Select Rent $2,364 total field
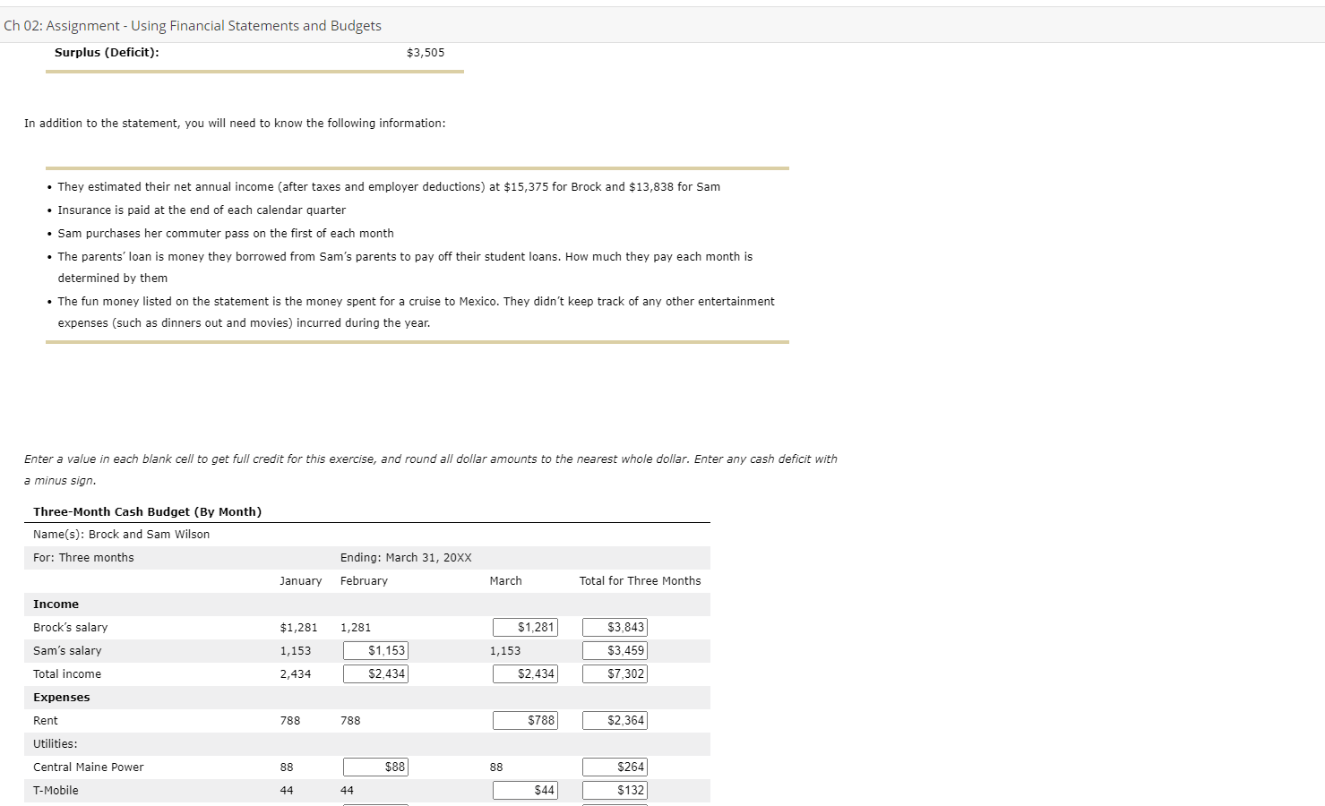Screen dimensions: 1325x806 click(615, 720)
